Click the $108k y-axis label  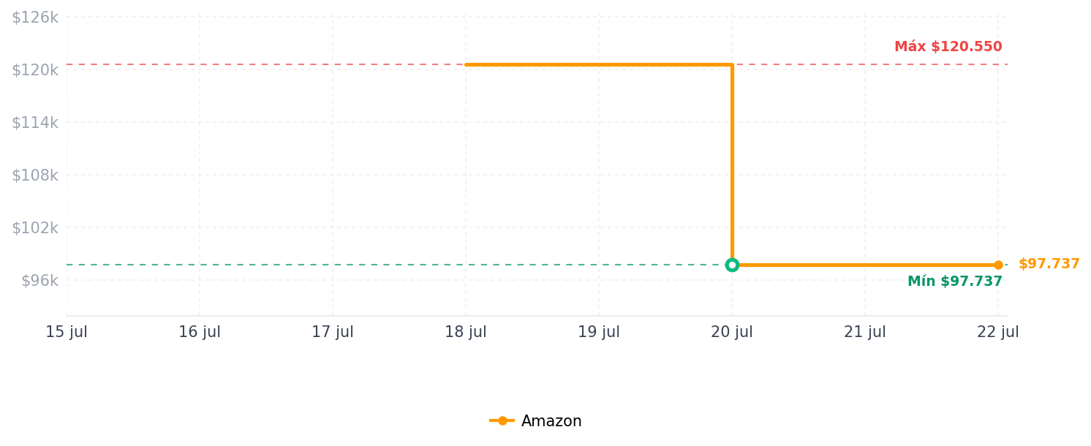(34, 175)
